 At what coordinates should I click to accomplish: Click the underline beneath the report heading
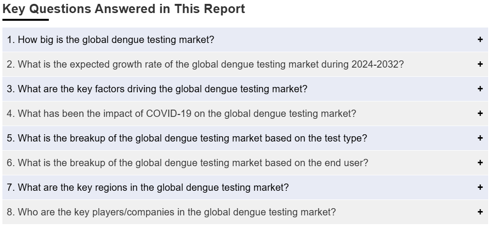26,20
